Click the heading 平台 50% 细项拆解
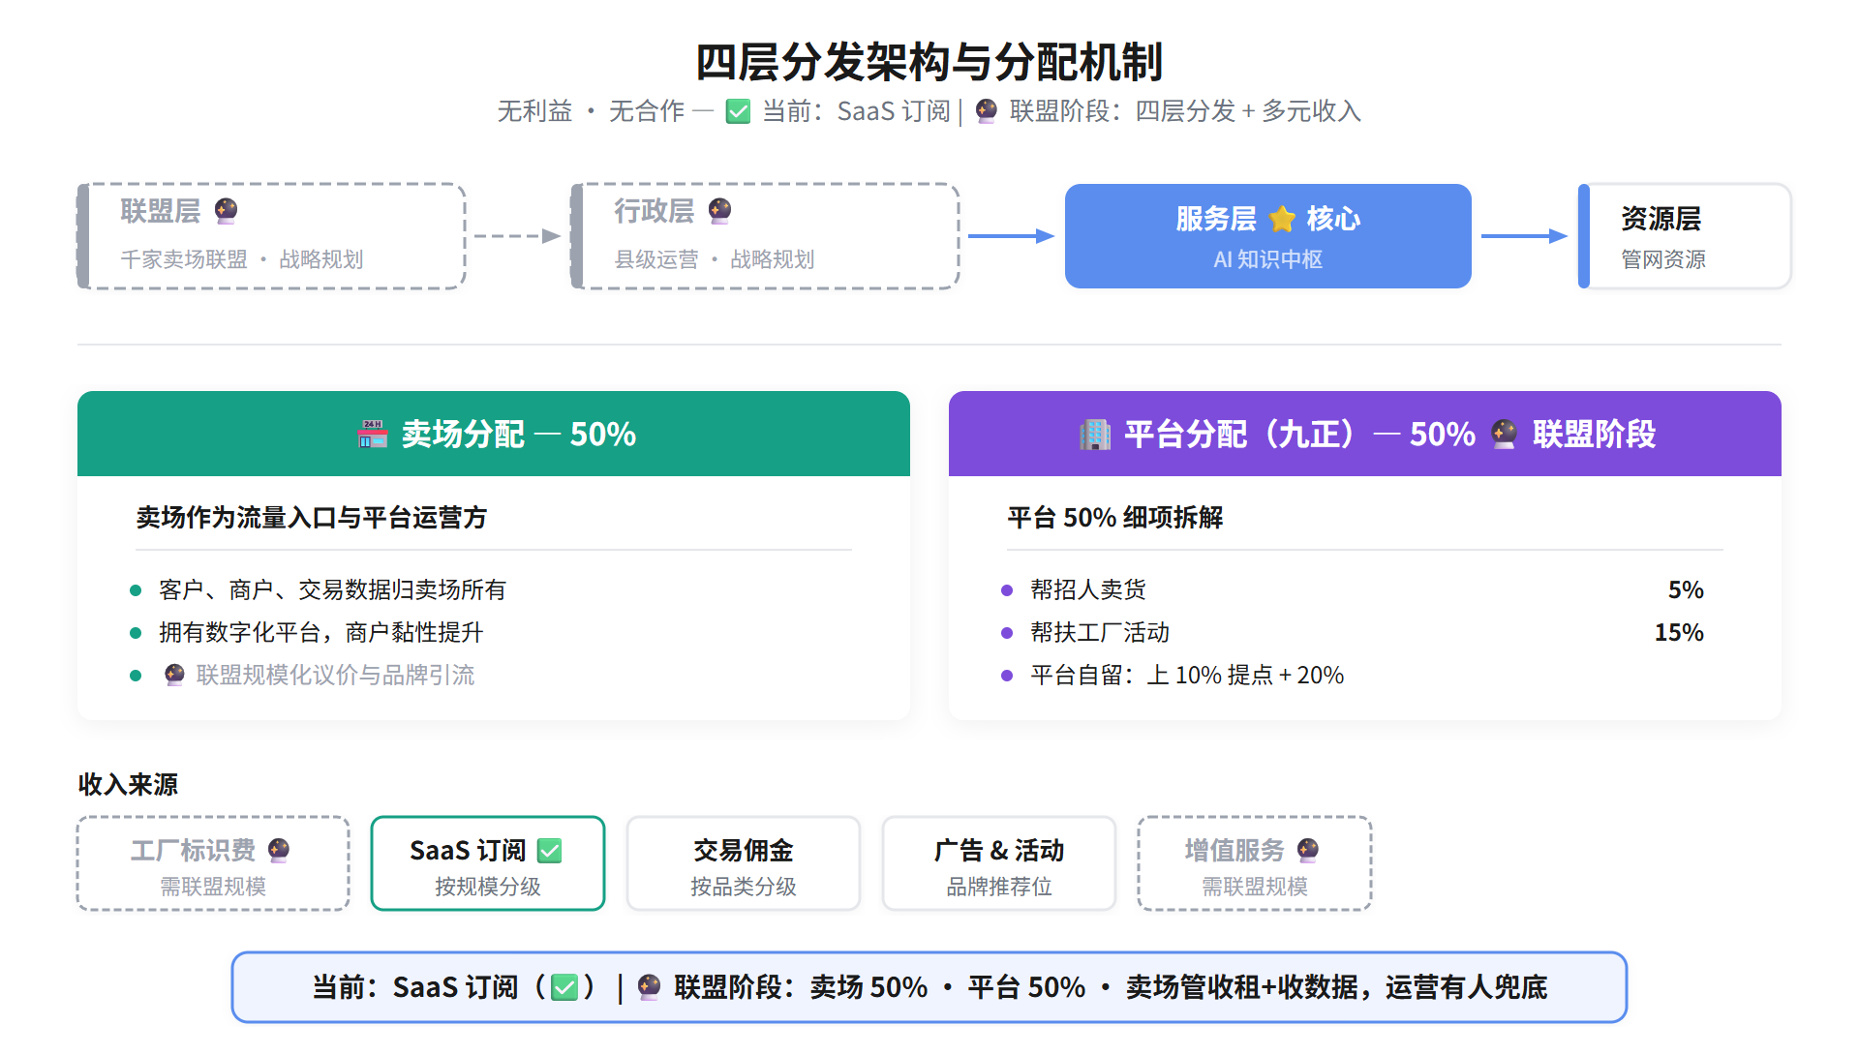Screen dimensions: 1859x1055 coord(1115,518)
